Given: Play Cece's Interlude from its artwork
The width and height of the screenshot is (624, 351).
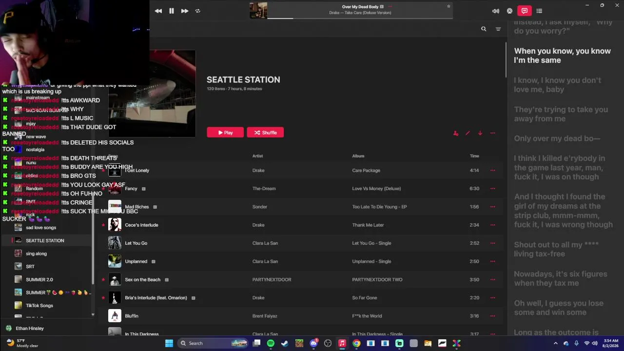Looking at the screenshot, I should point(115,225).
